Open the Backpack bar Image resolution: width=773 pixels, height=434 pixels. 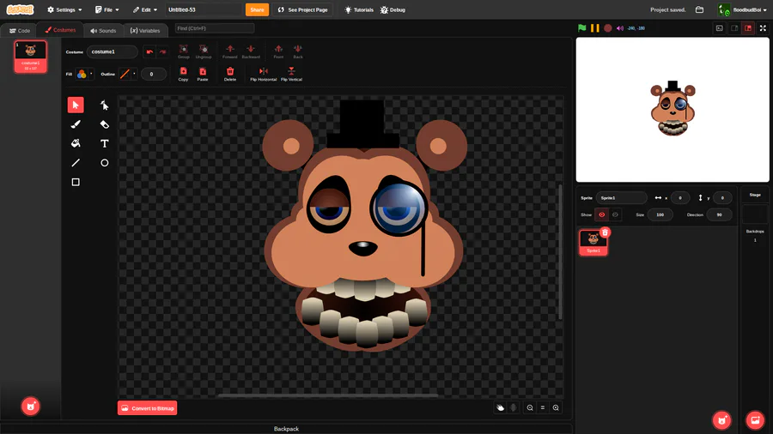[x=286, y=429]
